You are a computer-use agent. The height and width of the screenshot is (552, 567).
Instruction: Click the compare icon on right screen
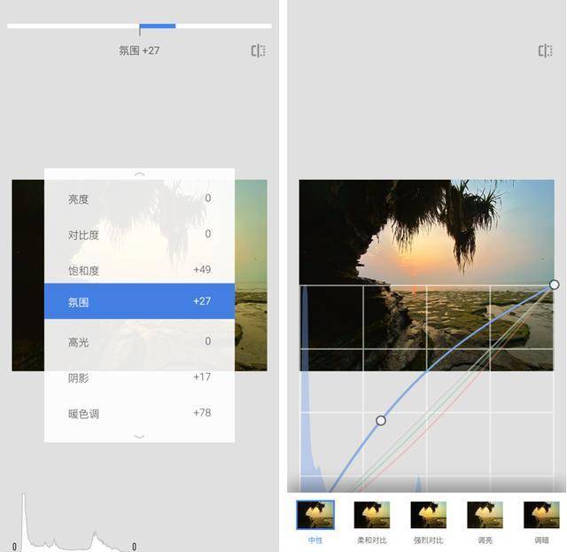click(546, 51)
